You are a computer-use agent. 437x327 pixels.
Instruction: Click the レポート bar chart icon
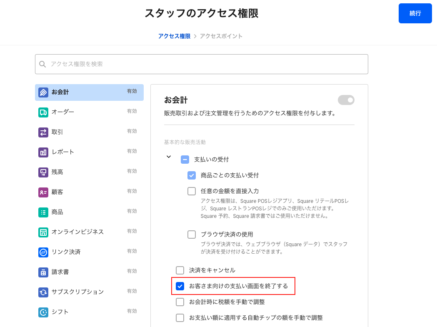(x=43, y=152)
